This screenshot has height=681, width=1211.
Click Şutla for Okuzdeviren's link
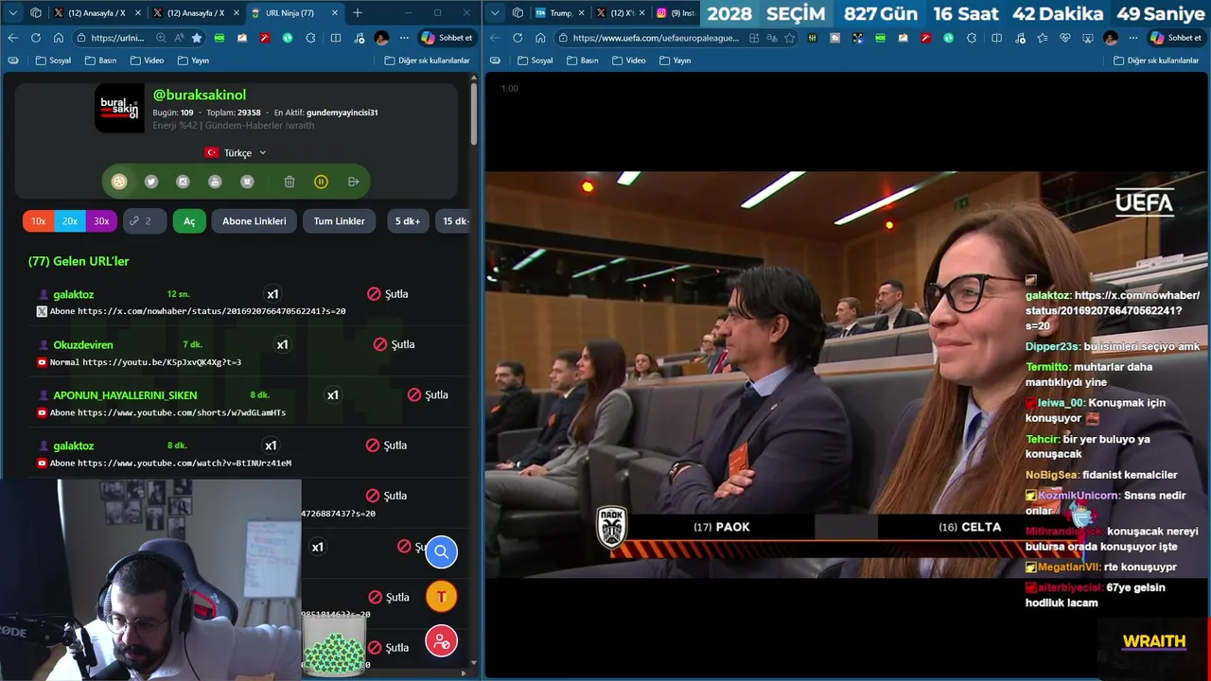(394, 344)
